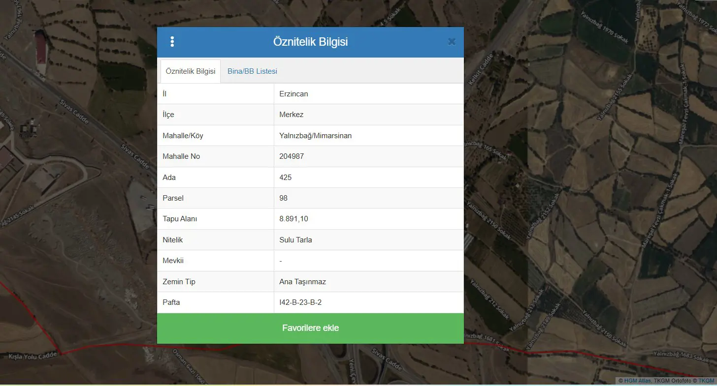Switch to the Bina/BB Listesi tab

pos(252,71)
